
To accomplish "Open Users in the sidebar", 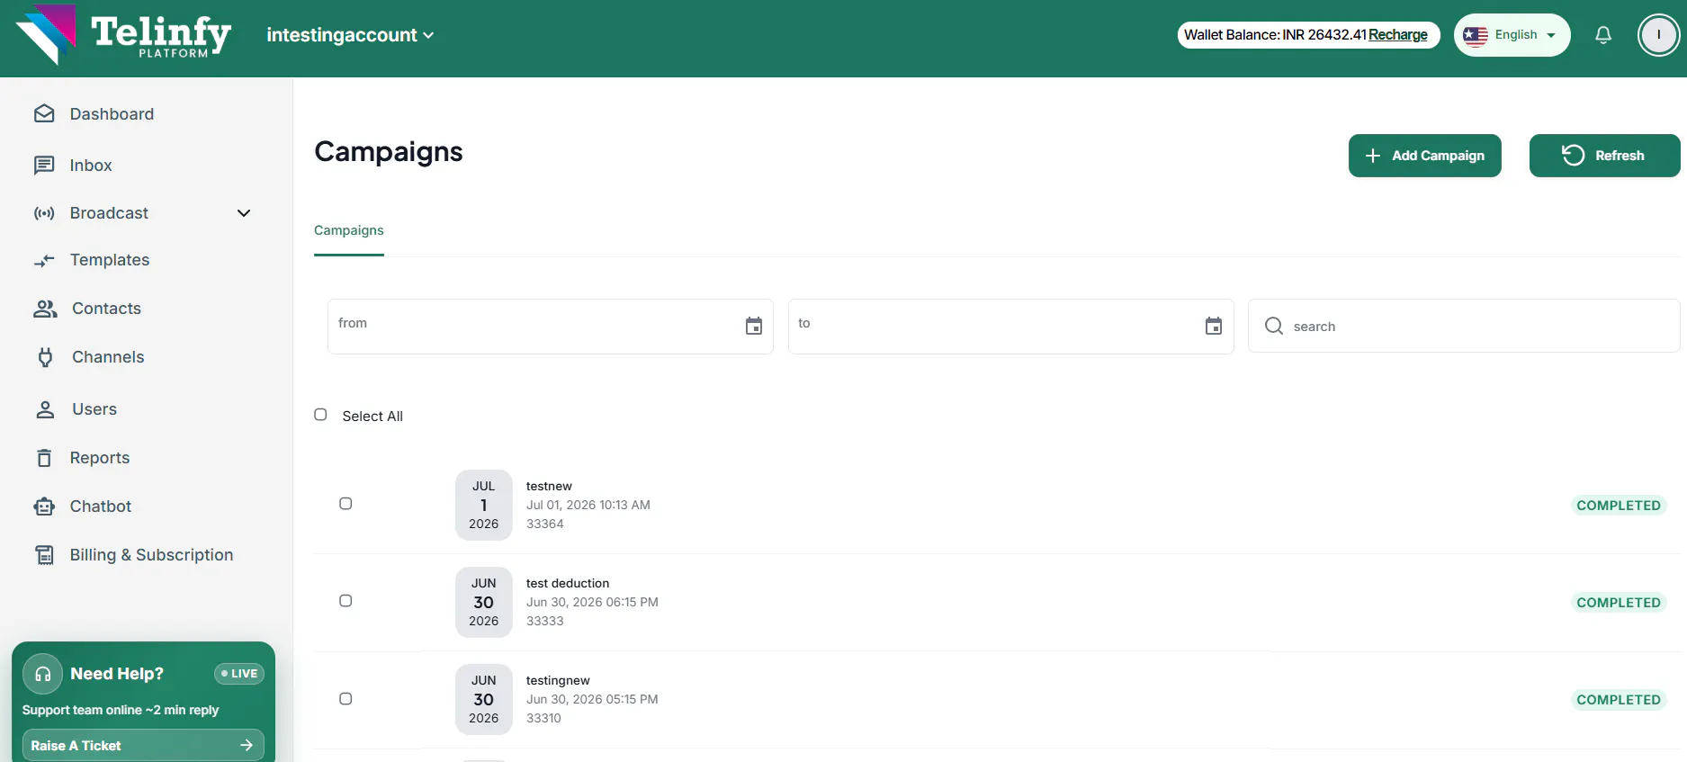I will pyautogui.click(x=94, y=409).
